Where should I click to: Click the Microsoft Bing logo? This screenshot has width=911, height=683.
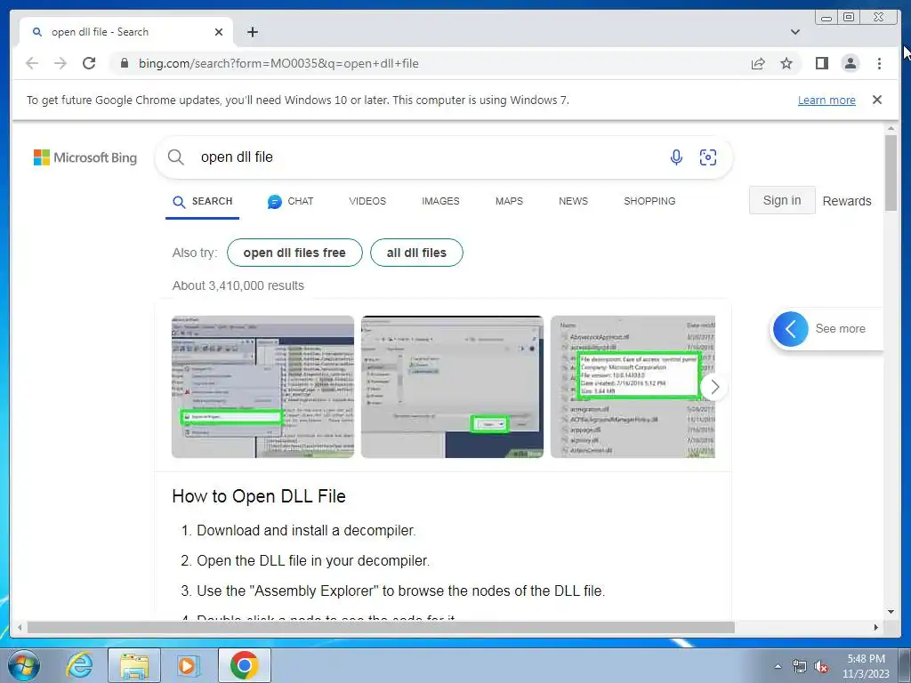[x=85, y=157]
